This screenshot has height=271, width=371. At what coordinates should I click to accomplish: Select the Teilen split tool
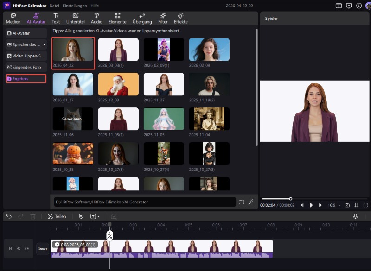coord(57,216)
